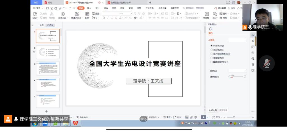Screen dimensions: 287x132
Task: Open the fill preset dropdown
Action: point(237,40)
